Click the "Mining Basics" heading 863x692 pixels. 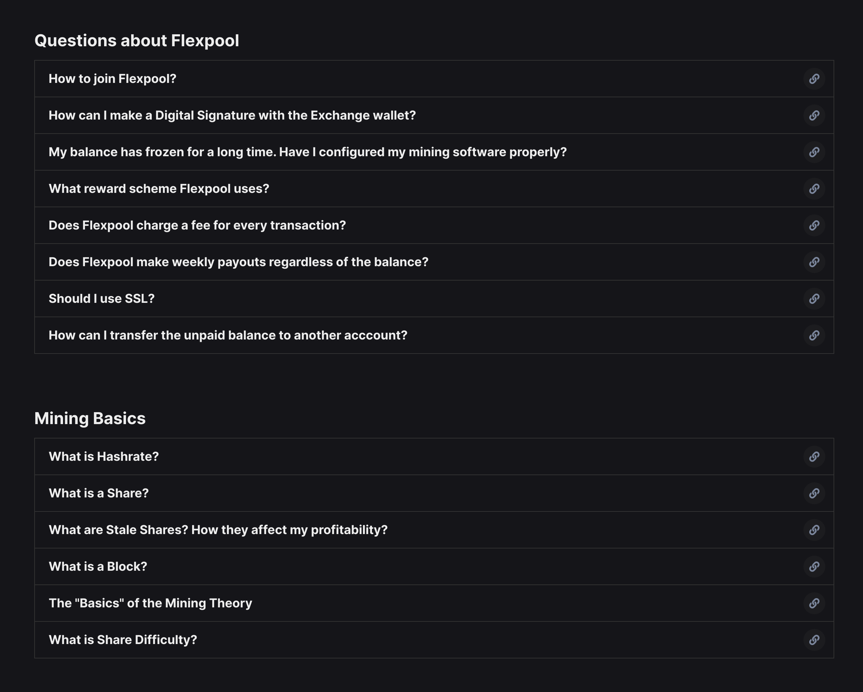click(90, 418)
